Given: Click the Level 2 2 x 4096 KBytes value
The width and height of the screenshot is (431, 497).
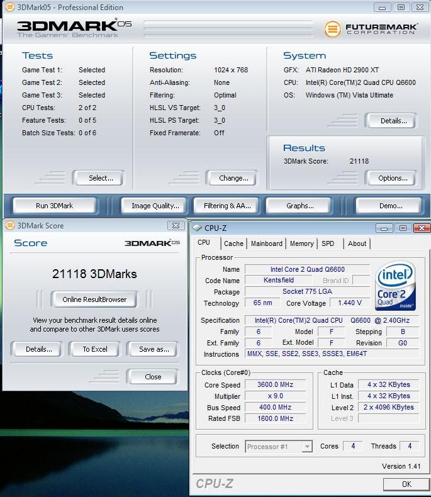Looking at the screenshot, I should 389,407.
